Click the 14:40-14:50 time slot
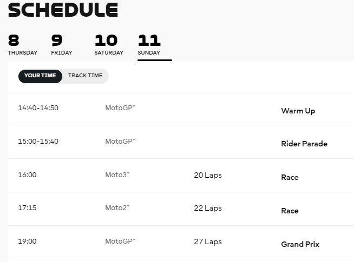This screenshot has height=262, width=354. tap(38, 108)
